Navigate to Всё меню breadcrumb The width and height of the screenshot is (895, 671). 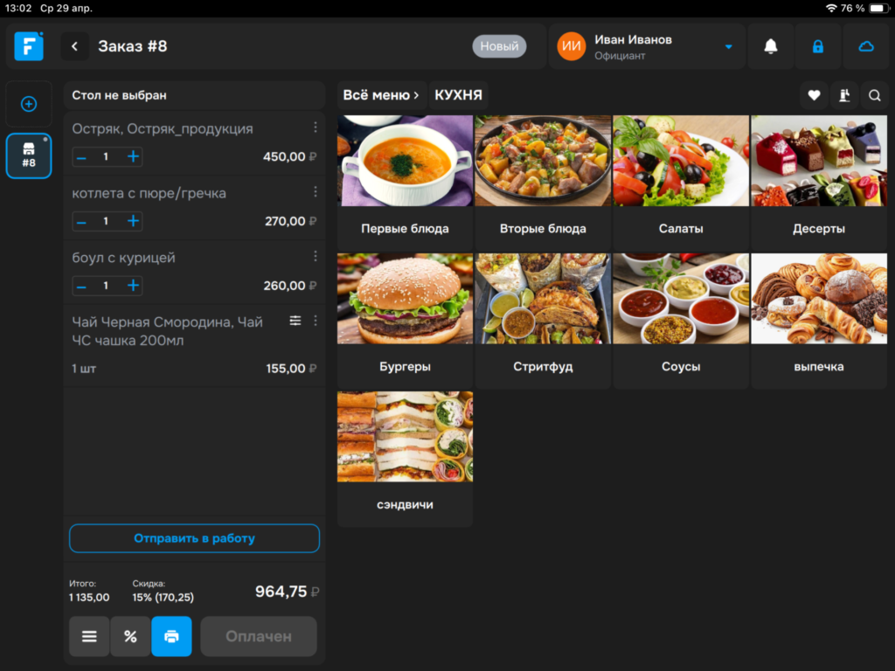click(381, 95)
